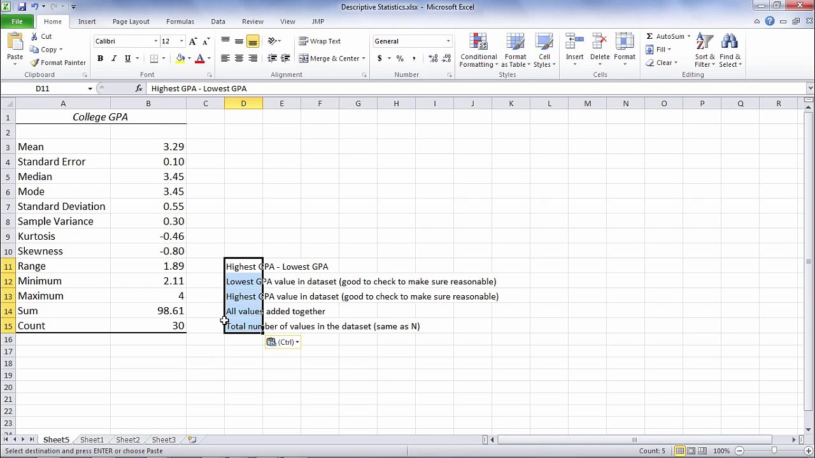Toggle Italic formatting
This screenshot has height=458, width=815.
(114, 59)
